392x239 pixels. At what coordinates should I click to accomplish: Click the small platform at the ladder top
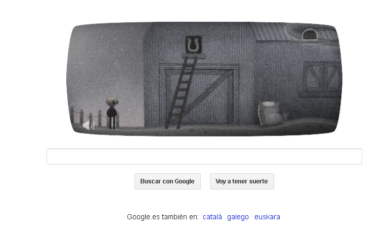(x=194, y=56)
